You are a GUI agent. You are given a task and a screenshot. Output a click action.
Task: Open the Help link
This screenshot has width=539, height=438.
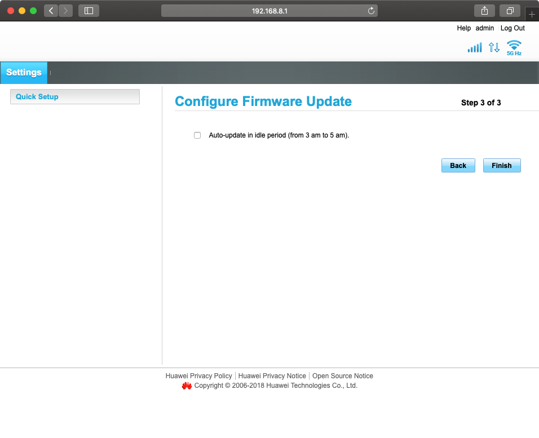click(x=463, y=28)
